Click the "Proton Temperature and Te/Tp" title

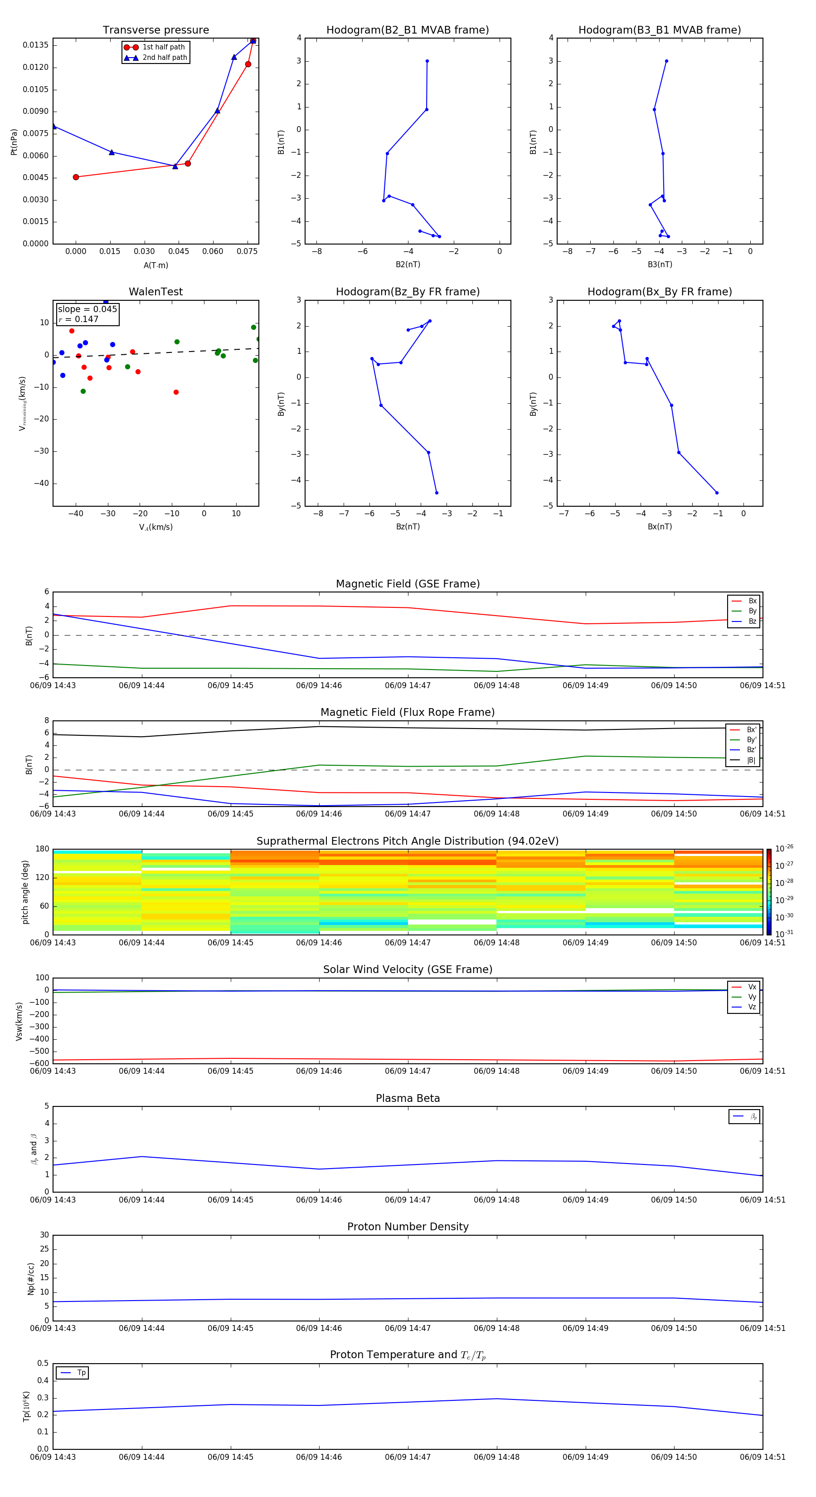point(408,1355)
